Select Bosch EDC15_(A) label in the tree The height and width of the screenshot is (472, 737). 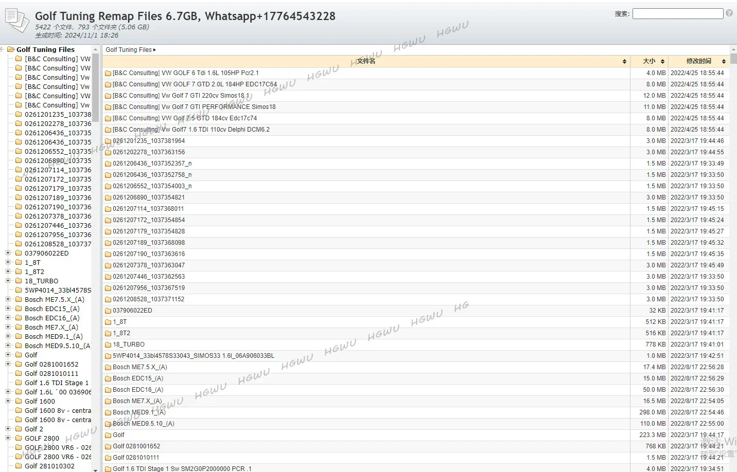(52, 308)
